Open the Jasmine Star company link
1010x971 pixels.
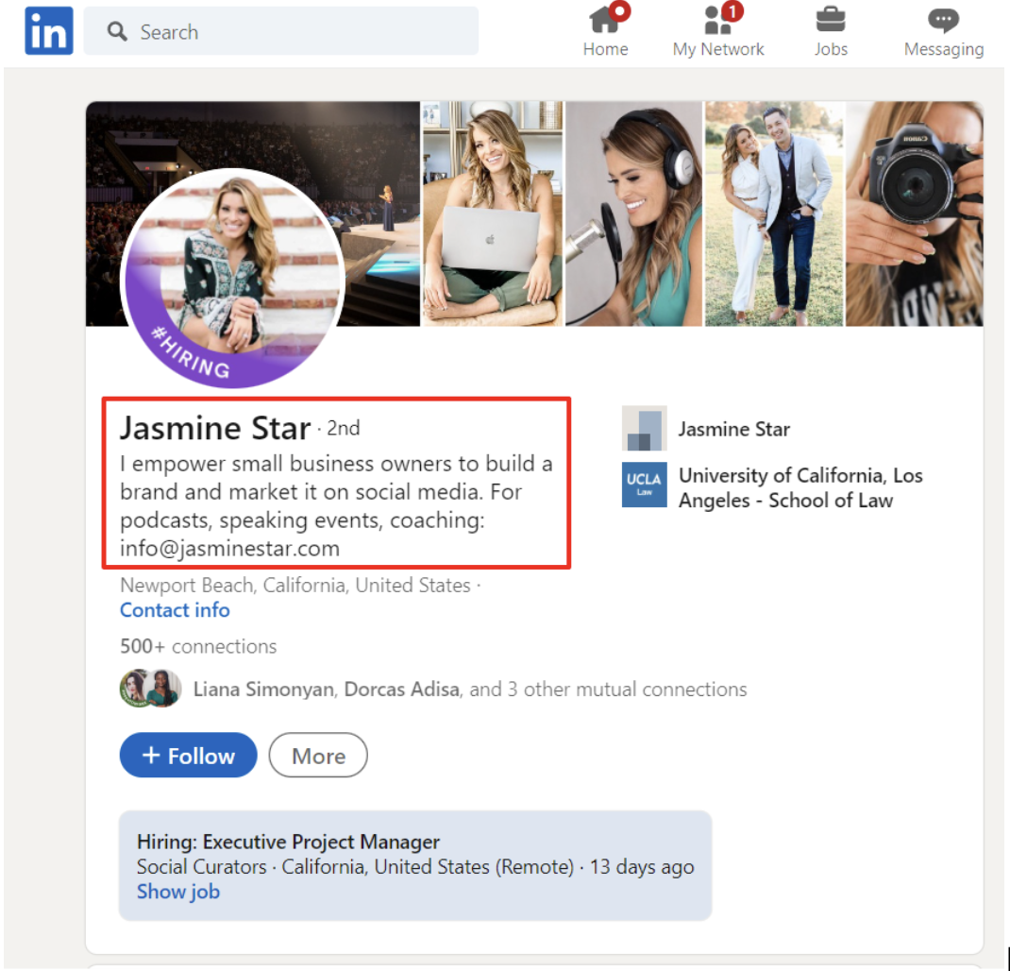[x=733, y=430]
